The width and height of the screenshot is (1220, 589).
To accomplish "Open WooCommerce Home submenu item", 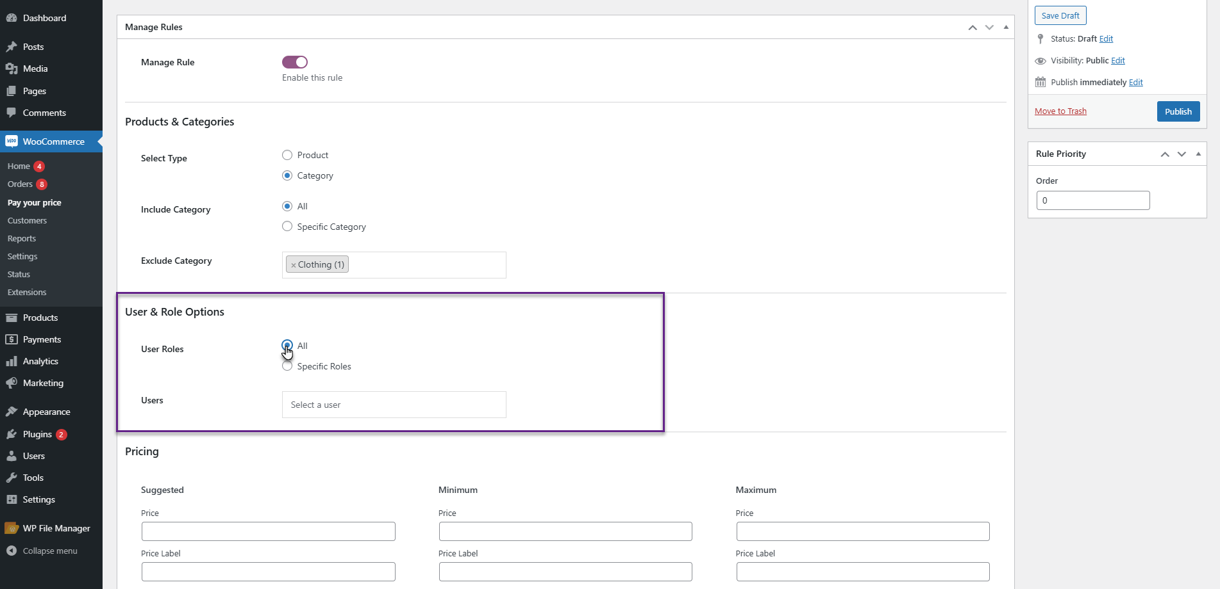I will point(19,166).
